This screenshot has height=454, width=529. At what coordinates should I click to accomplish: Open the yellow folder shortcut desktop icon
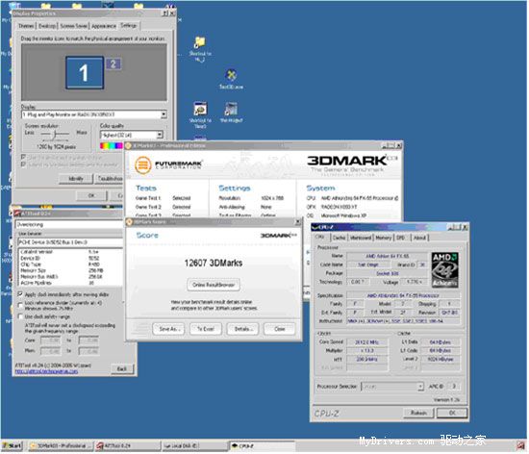click(200, 41)
